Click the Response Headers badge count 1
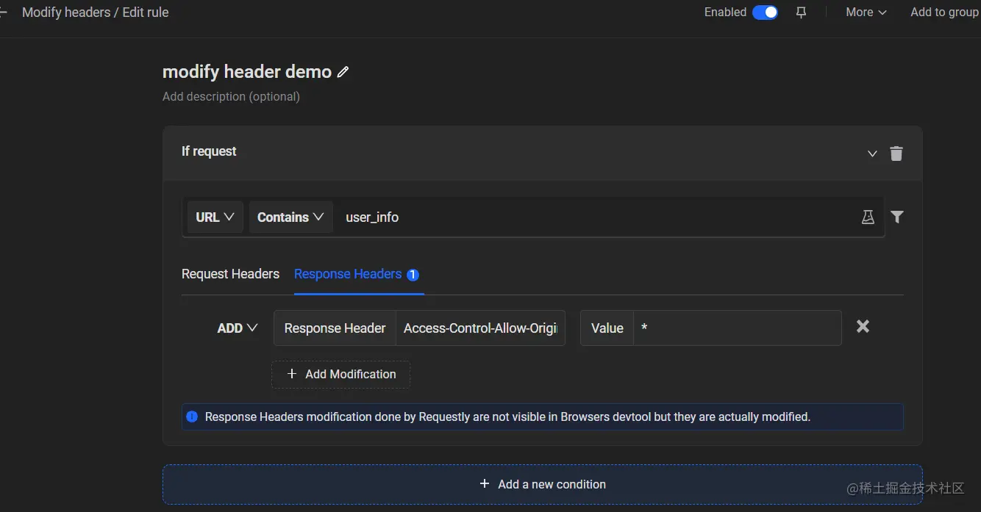The height and width of the screenshot is (512, 981). [x=413, y=275]
